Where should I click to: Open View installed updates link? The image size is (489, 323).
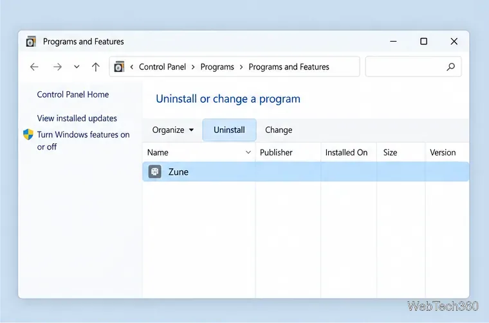pyautogui.click(x=77, y=118)
